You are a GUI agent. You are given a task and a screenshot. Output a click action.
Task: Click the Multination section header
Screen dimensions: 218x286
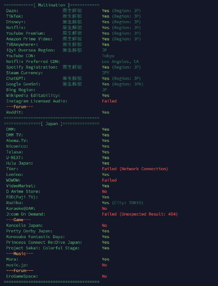point(51,5)
